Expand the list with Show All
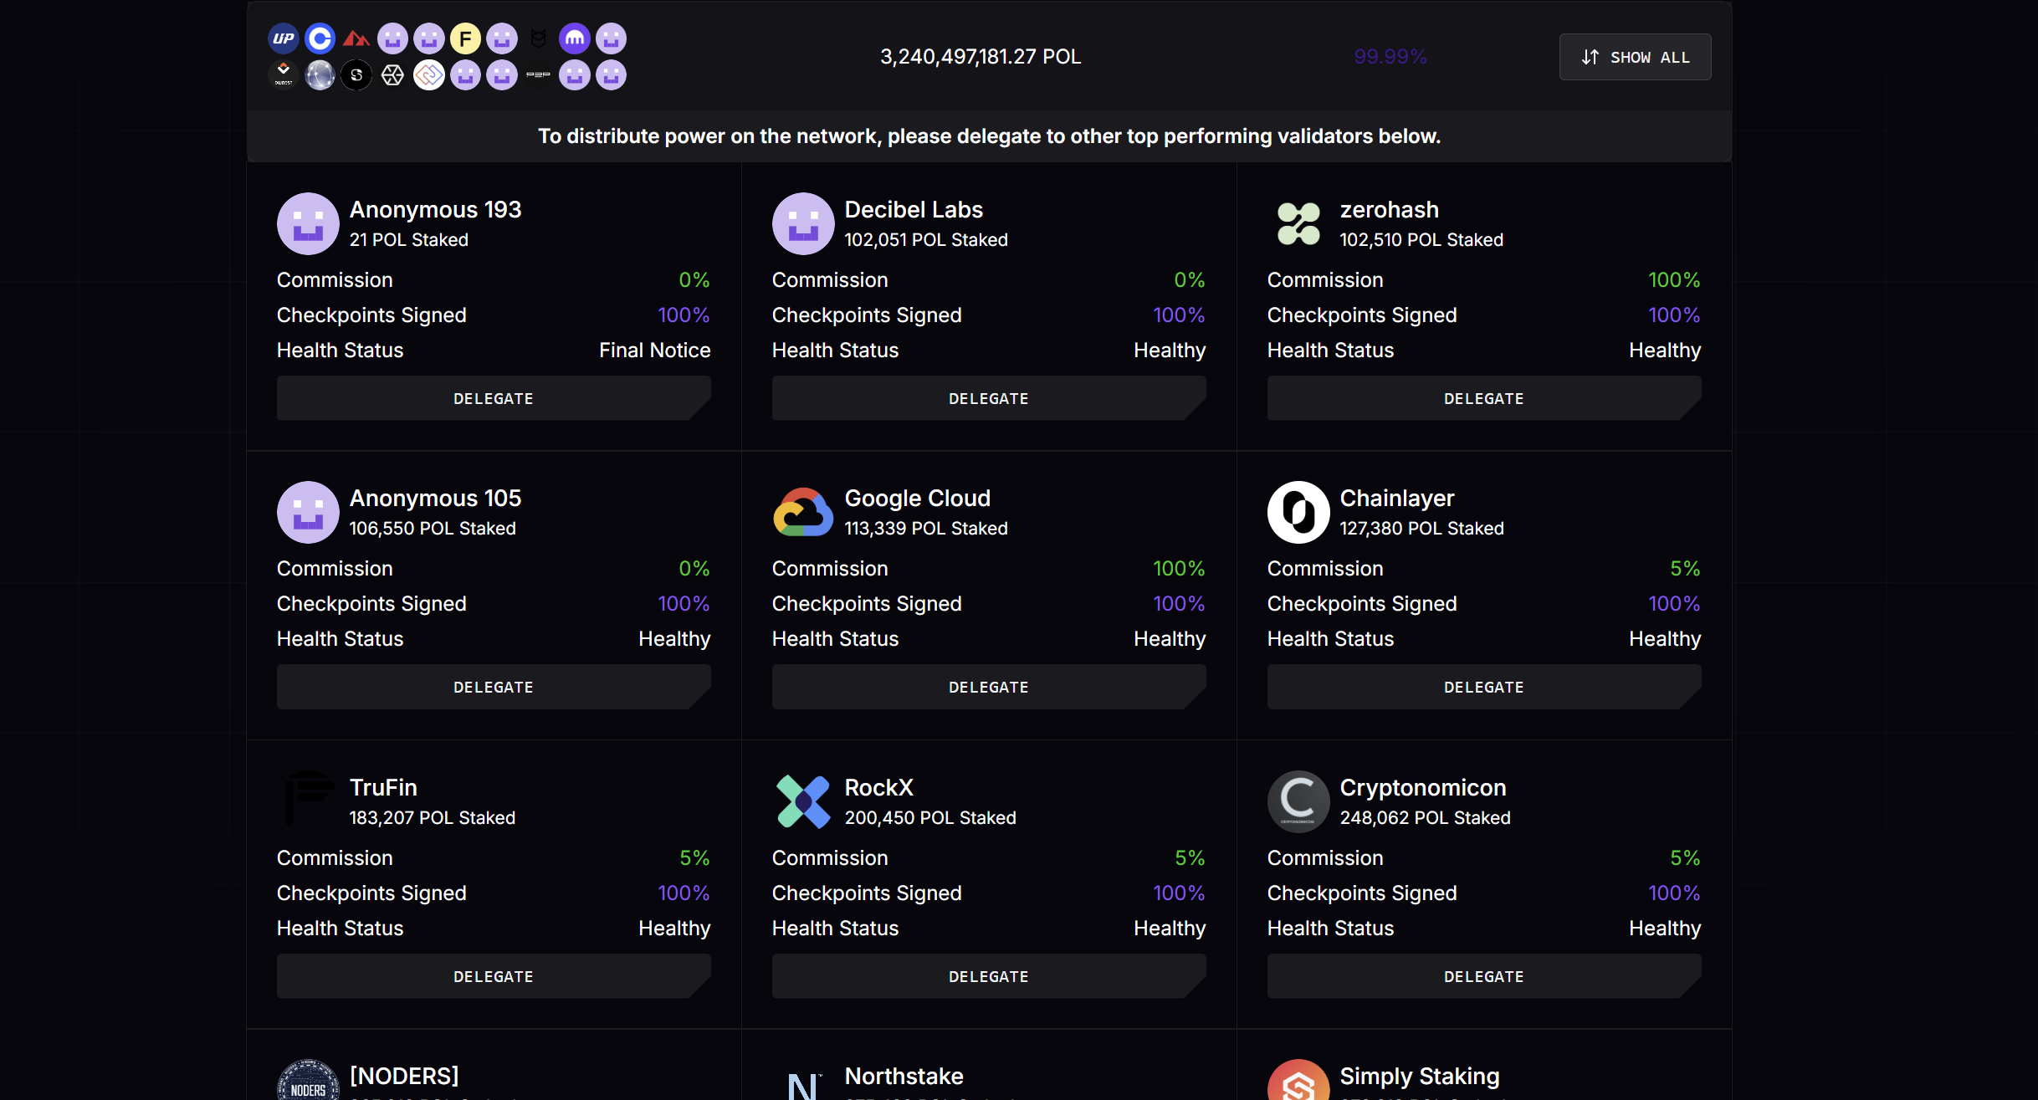Screen dimensions: 2038x1100 click(1635, 57)
